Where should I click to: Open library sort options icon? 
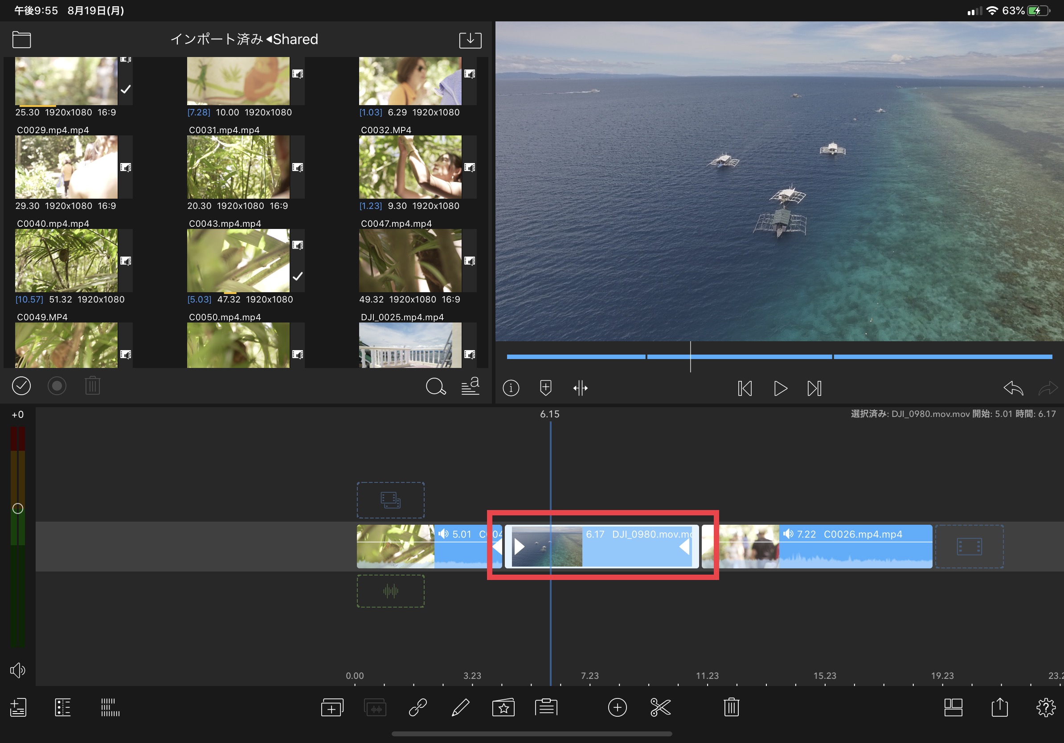click(471, 386)
